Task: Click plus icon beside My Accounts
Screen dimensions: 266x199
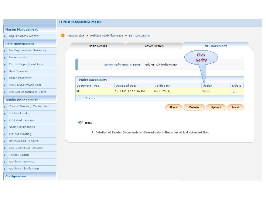Action: tap(5, 58)
